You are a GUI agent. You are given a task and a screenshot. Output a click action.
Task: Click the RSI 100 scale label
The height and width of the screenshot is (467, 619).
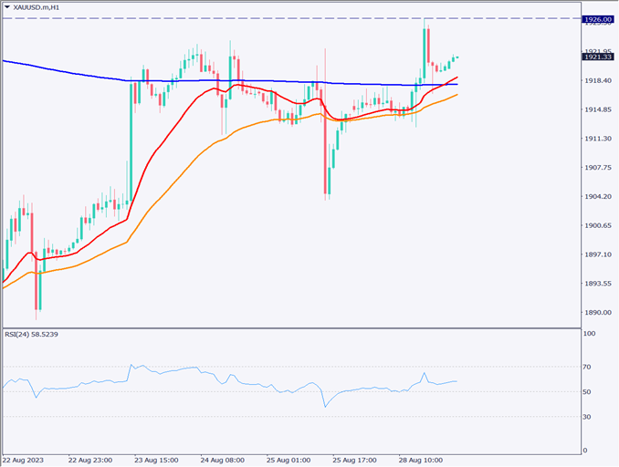point(592,335)
